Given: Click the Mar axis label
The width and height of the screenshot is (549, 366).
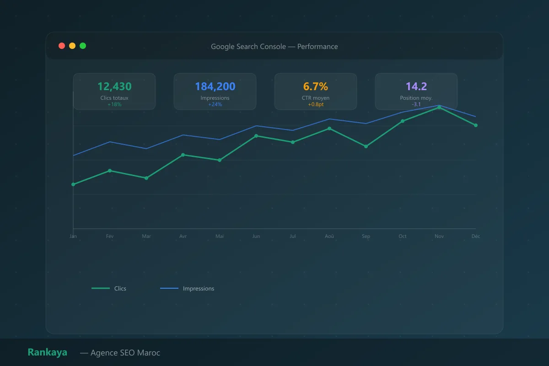Looking at the screenshot, I should click(x=146, y=236).
